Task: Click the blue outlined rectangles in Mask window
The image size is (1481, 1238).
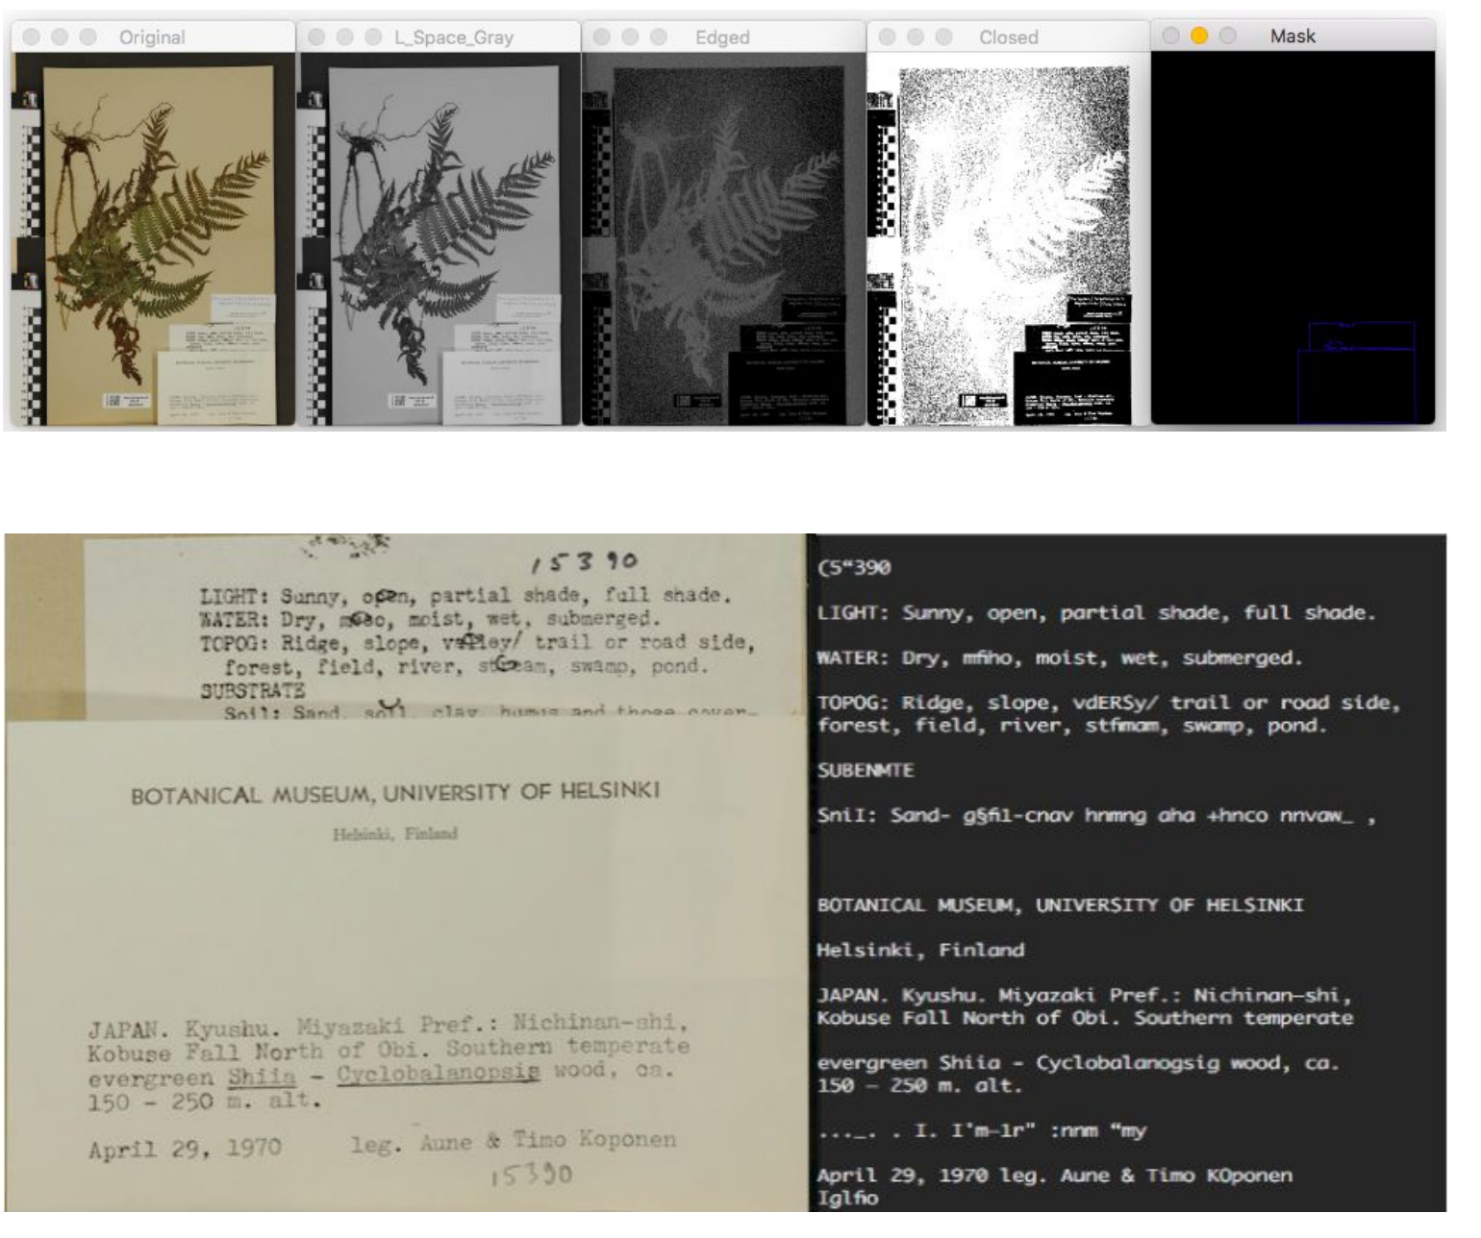Action: 1357,372
